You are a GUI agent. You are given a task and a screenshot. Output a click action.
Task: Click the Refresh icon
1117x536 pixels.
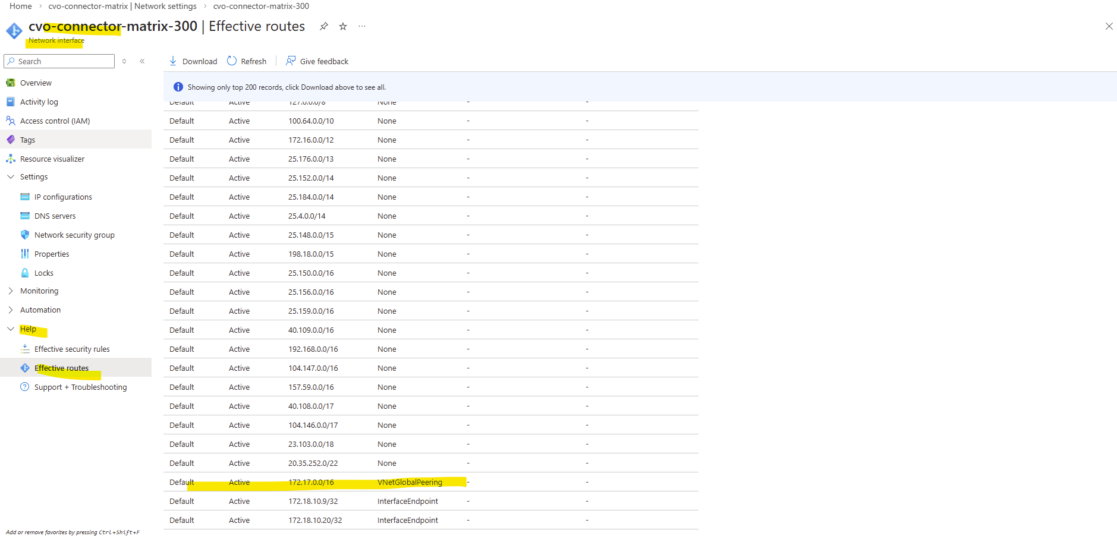click(232, 61)
